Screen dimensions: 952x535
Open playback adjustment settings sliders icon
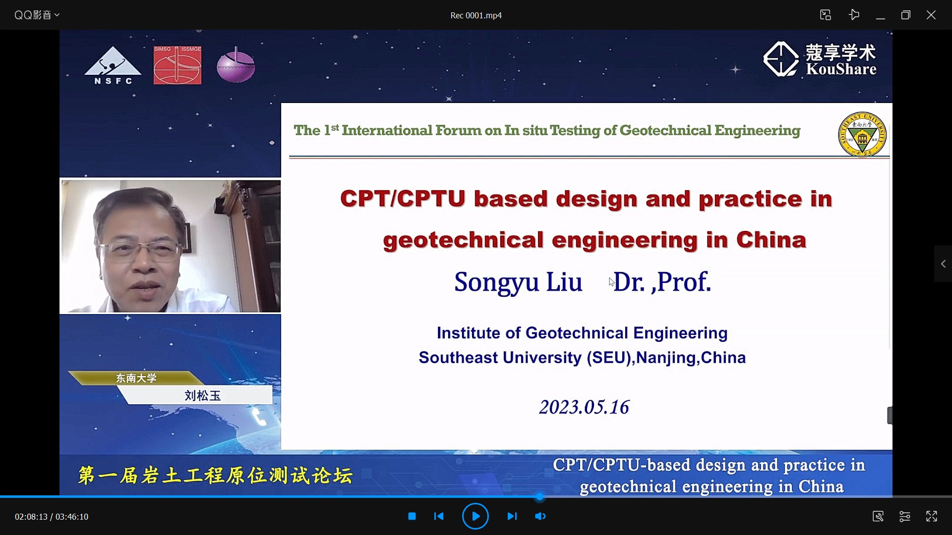[904, 516]
